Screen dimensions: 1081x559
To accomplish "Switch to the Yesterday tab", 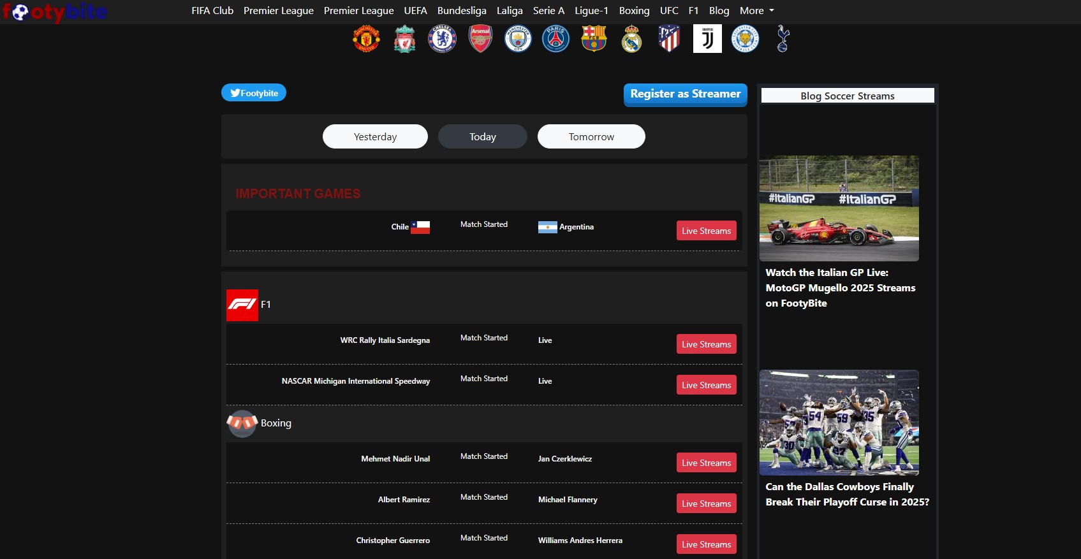I will click(375, 136).
